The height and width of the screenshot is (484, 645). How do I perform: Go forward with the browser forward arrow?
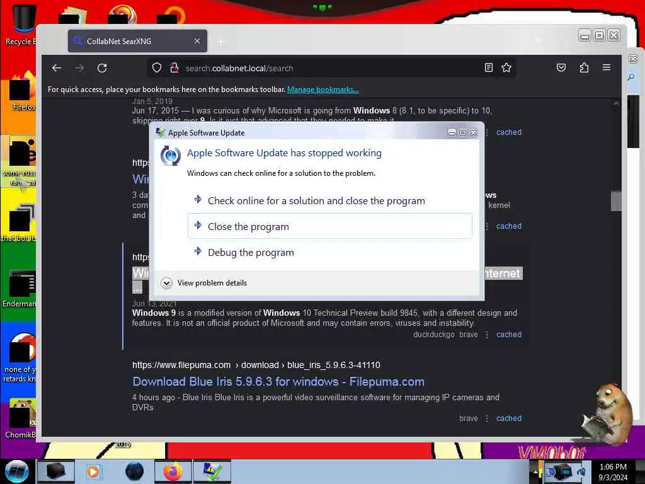point(79,68)
